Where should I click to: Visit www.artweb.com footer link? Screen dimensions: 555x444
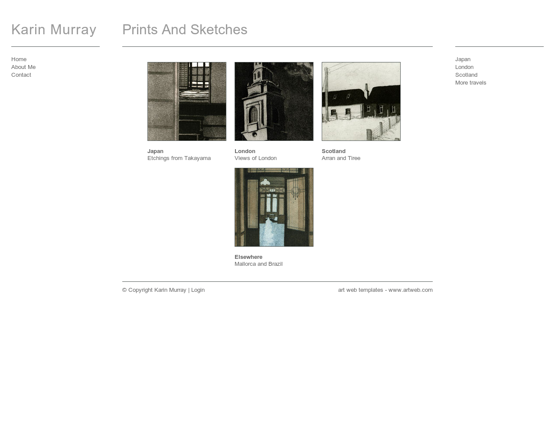[x=410, y=290]
